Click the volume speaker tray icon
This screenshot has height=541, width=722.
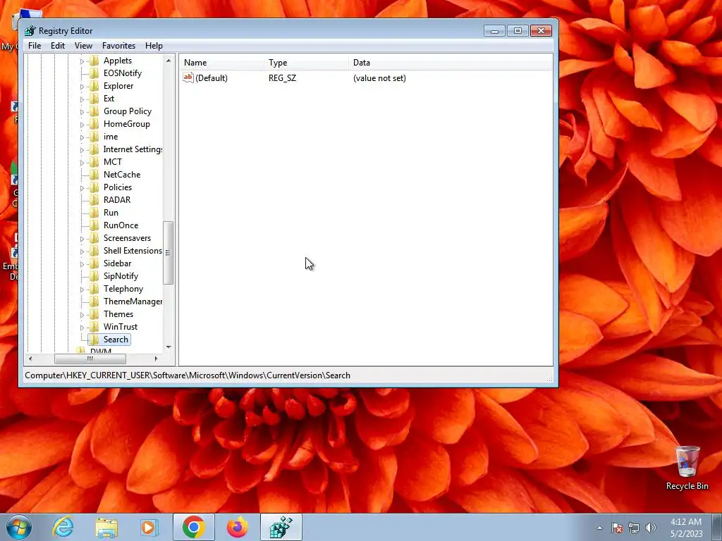pyautogui.click(x=651, y=528)
